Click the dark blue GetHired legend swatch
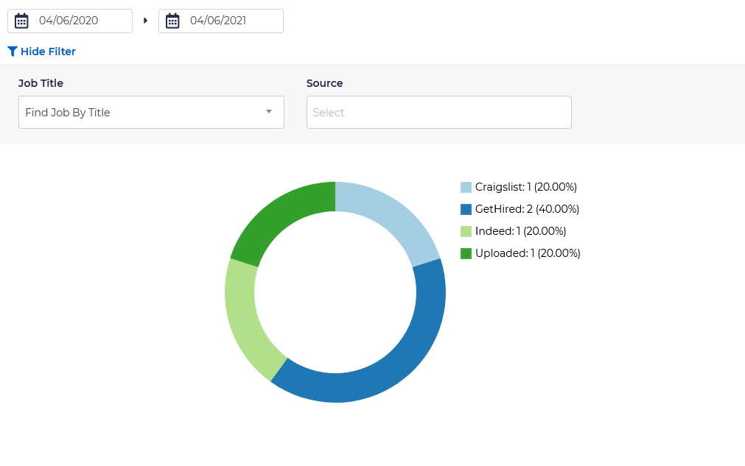Image resolution: width=745 pixels, height=466 pixels. coord(466,209)
